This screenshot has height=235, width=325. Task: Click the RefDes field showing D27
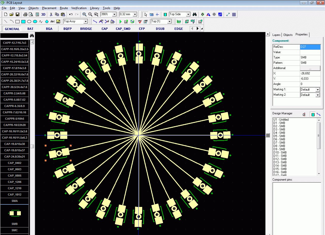(x=310, y=47)
